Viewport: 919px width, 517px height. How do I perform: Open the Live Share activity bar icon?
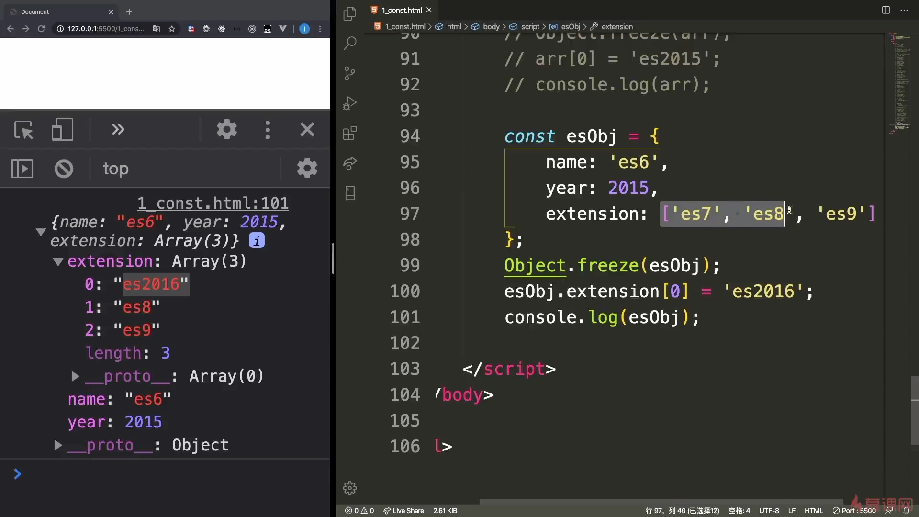pos(350,163)
